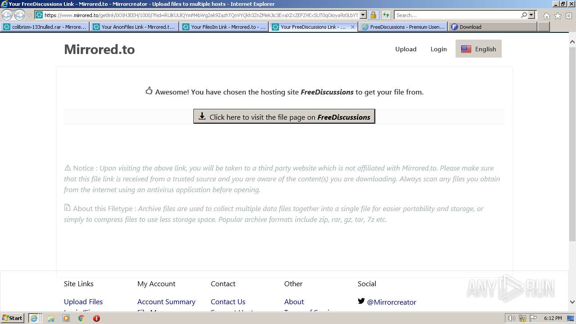
Task: Open the network tray icon
Action: pos(522,318)
